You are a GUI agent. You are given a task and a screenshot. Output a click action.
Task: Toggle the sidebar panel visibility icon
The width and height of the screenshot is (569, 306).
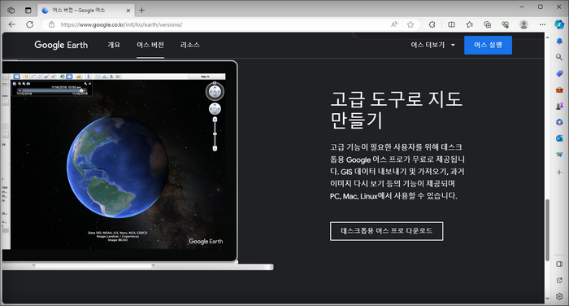(x=559, y=264)
